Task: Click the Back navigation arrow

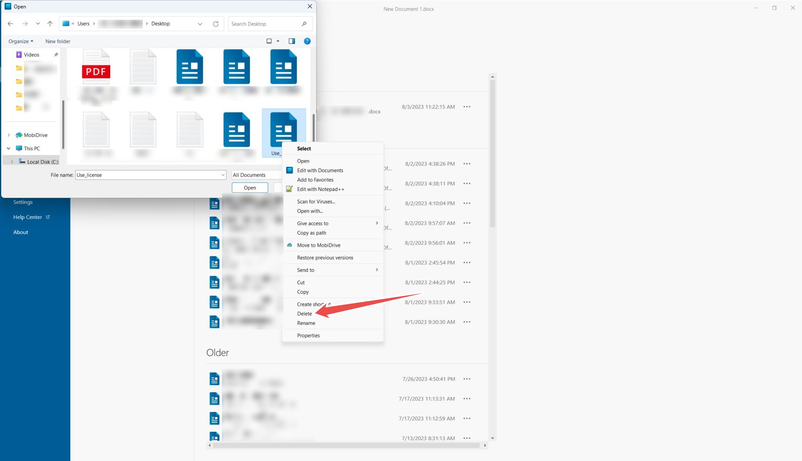Action: click(10, 24)
